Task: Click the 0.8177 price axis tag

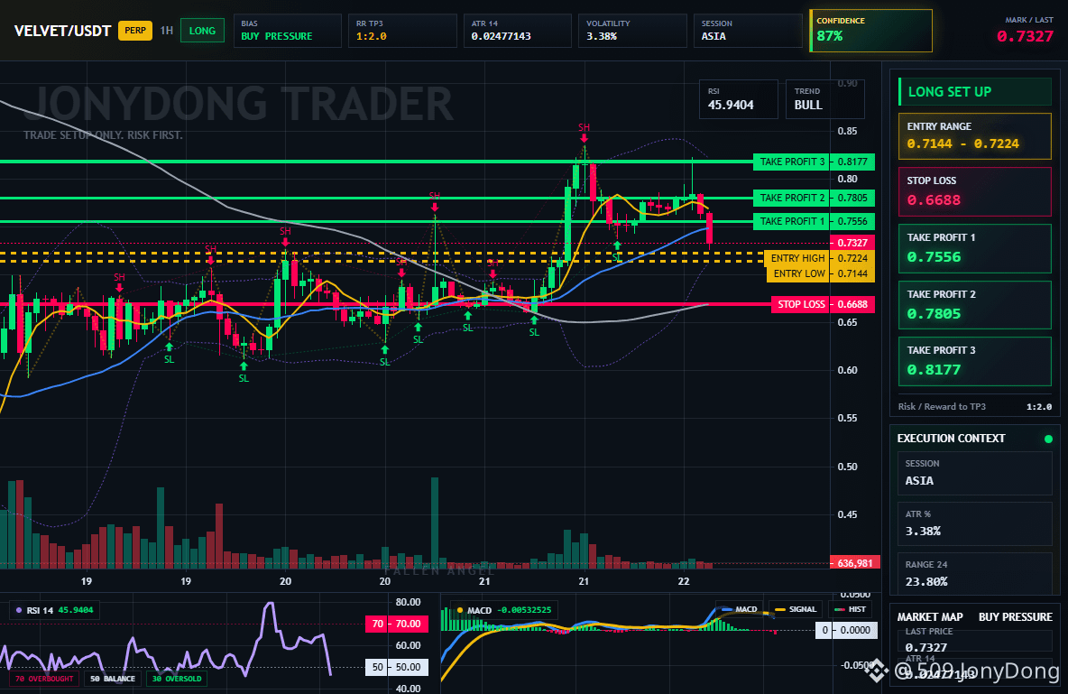Action: point(852,162)
